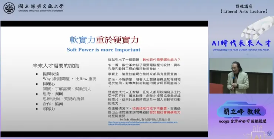274x139 pixels.
Task: Click the 簡立峰 教授 name banner
Action: [x=242, y=111]
